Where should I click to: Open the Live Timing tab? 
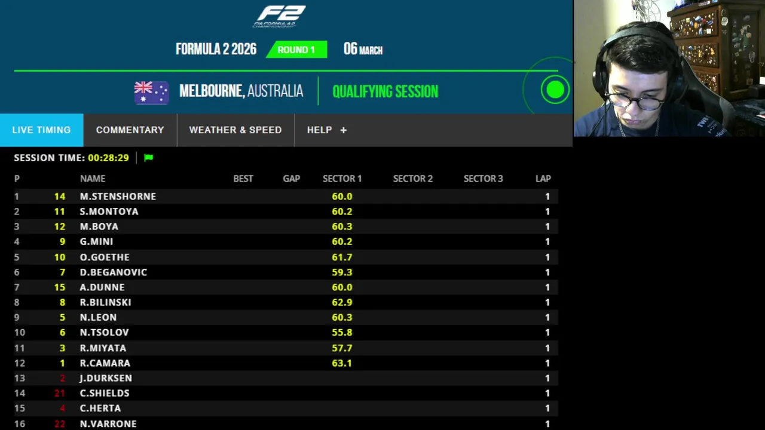tap(41, 130)
